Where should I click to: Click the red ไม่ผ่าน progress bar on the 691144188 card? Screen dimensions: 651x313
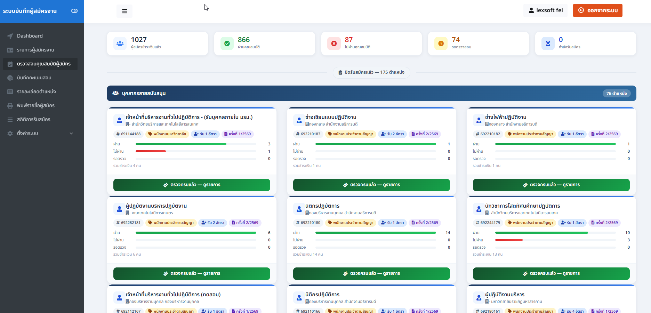pos(151,151)
